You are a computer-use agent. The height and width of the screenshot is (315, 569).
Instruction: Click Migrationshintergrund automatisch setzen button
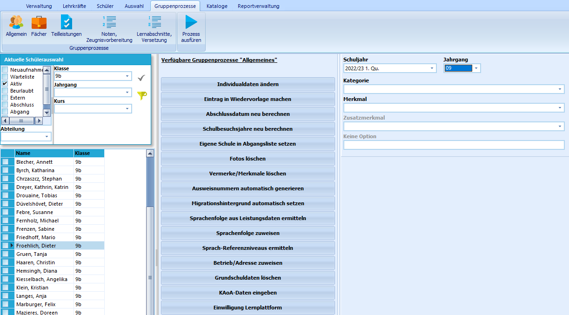click(x=248, y=203)
